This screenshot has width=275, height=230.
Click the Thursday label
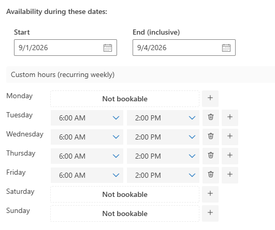(21, 153)
